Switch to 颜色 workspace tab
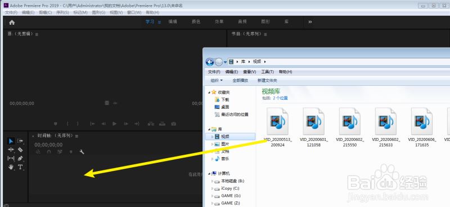The height and width of the screenshot is (207, 450). pyautogui.click(x=196, y=22)
